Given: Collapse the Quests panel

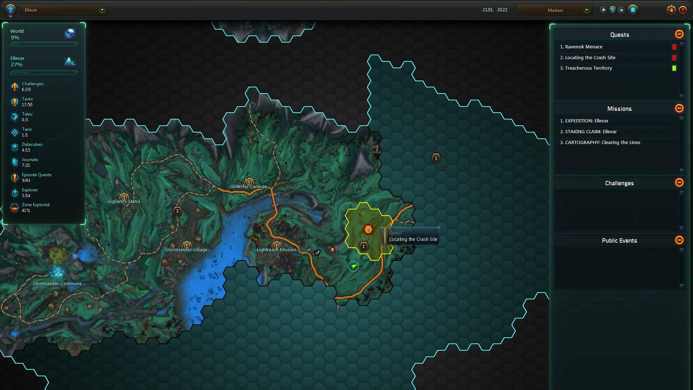Looking at the screenshot, I should (679, 34).
